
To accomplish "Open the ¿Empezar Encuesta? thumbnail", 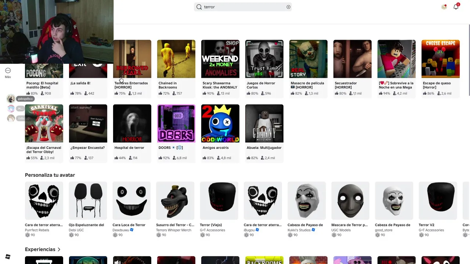I will click(x=88, y=123).
